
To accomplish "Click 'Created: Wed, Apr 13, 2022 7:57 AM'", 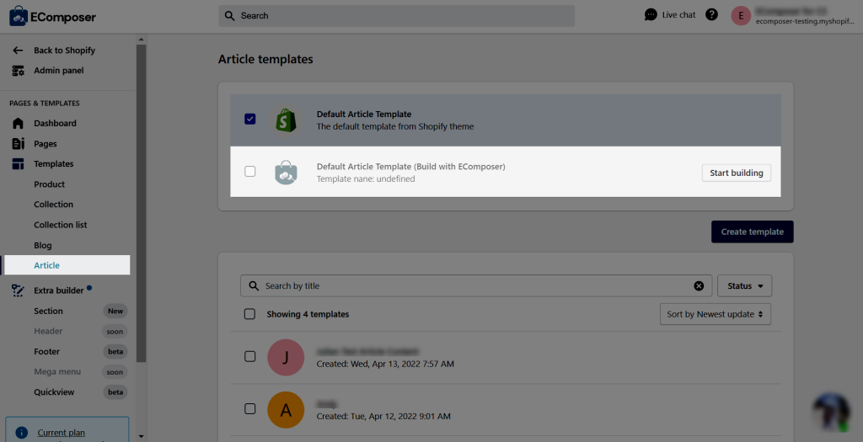I will 385,364.
